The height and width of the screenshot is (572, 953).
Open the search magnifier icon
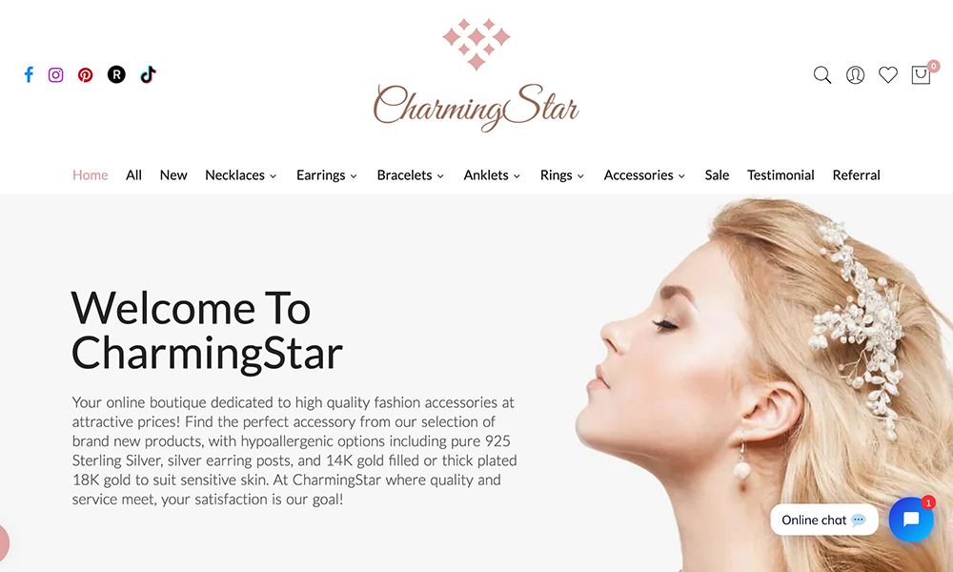tap(822, 74)
